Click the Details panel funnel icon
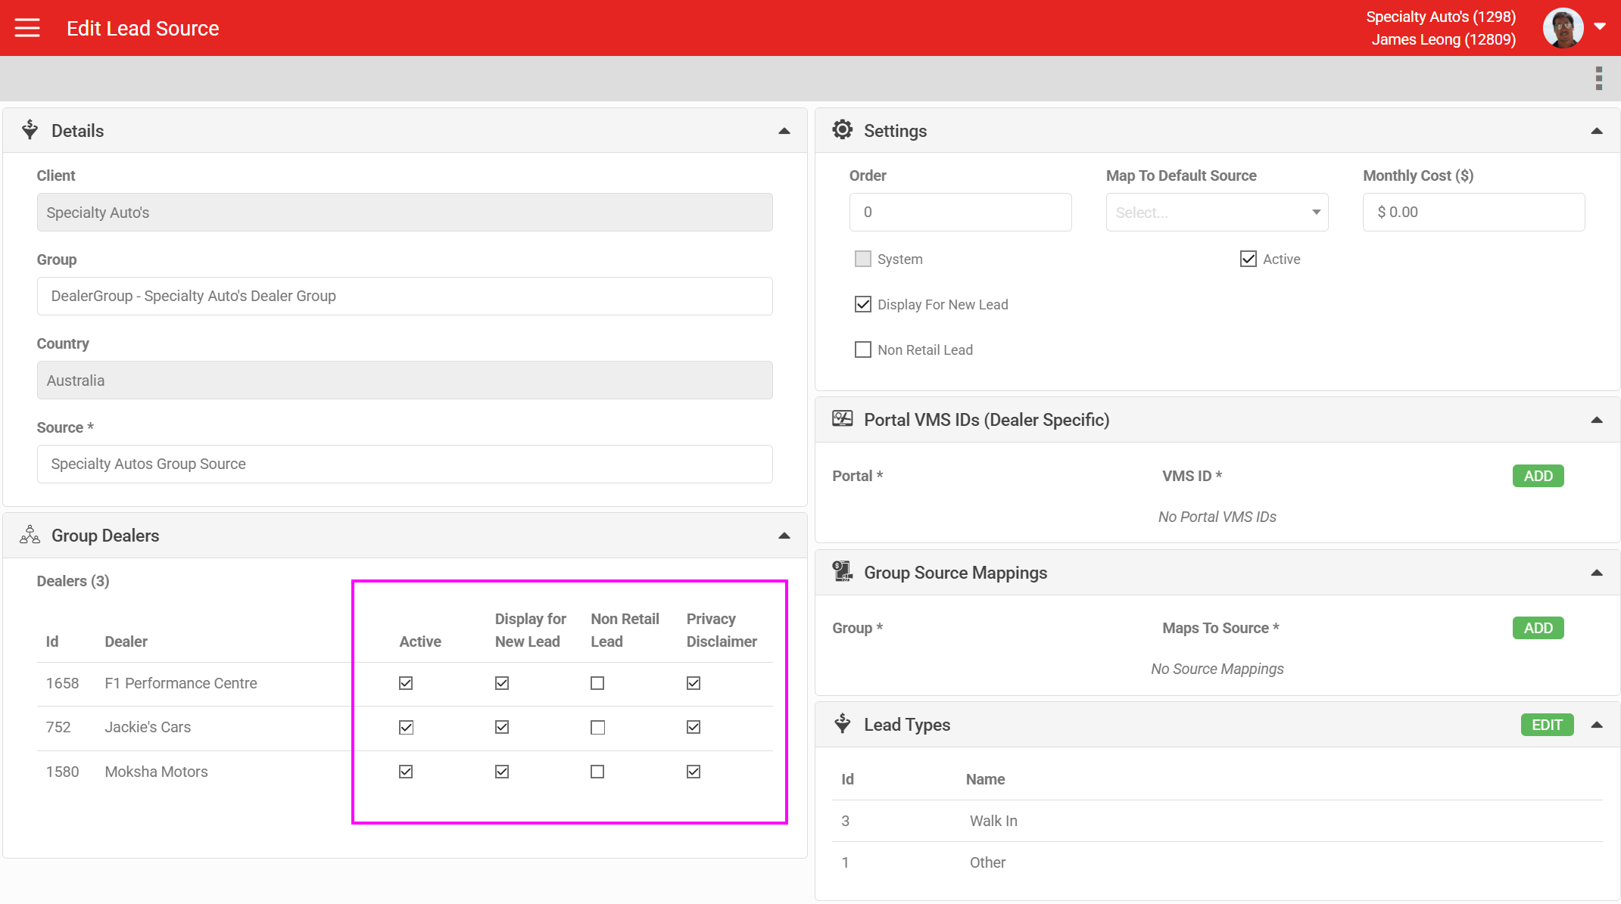 coord(30,130)
